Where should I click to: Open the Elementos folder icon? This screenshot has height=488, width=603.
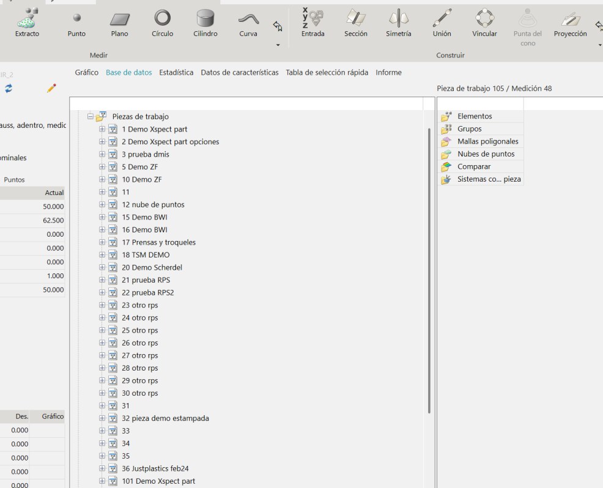tap(446, 116)
